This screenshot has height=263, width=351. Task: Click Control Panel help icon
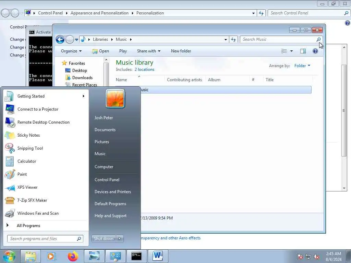(348, 23)
